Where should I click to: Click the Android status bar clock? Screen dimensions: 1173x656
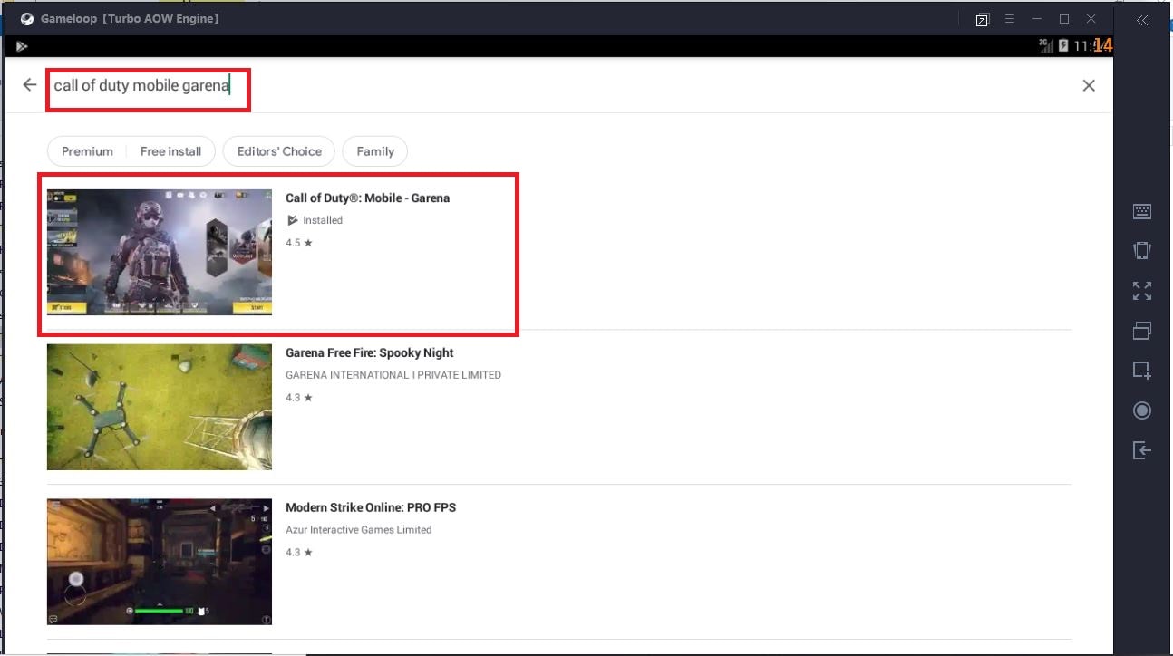click(x=1092, y=46)
